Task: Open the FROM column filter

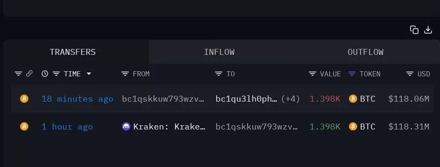Action: (x=125, y=74)
